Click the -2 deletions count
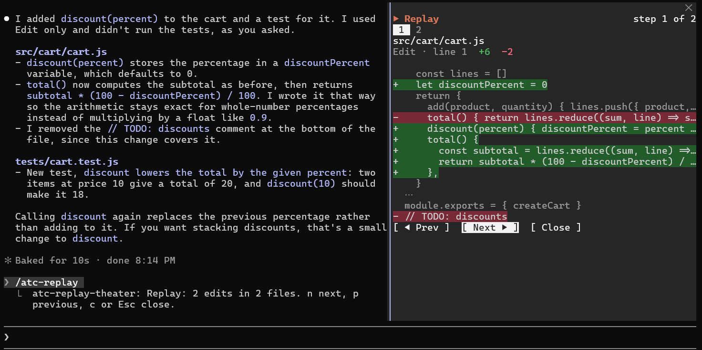The image size is (702, 350). point(507,52)
